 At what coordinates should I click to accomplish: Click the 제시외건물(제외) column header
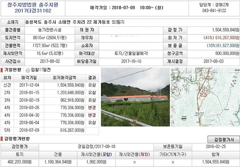point(134,155)
